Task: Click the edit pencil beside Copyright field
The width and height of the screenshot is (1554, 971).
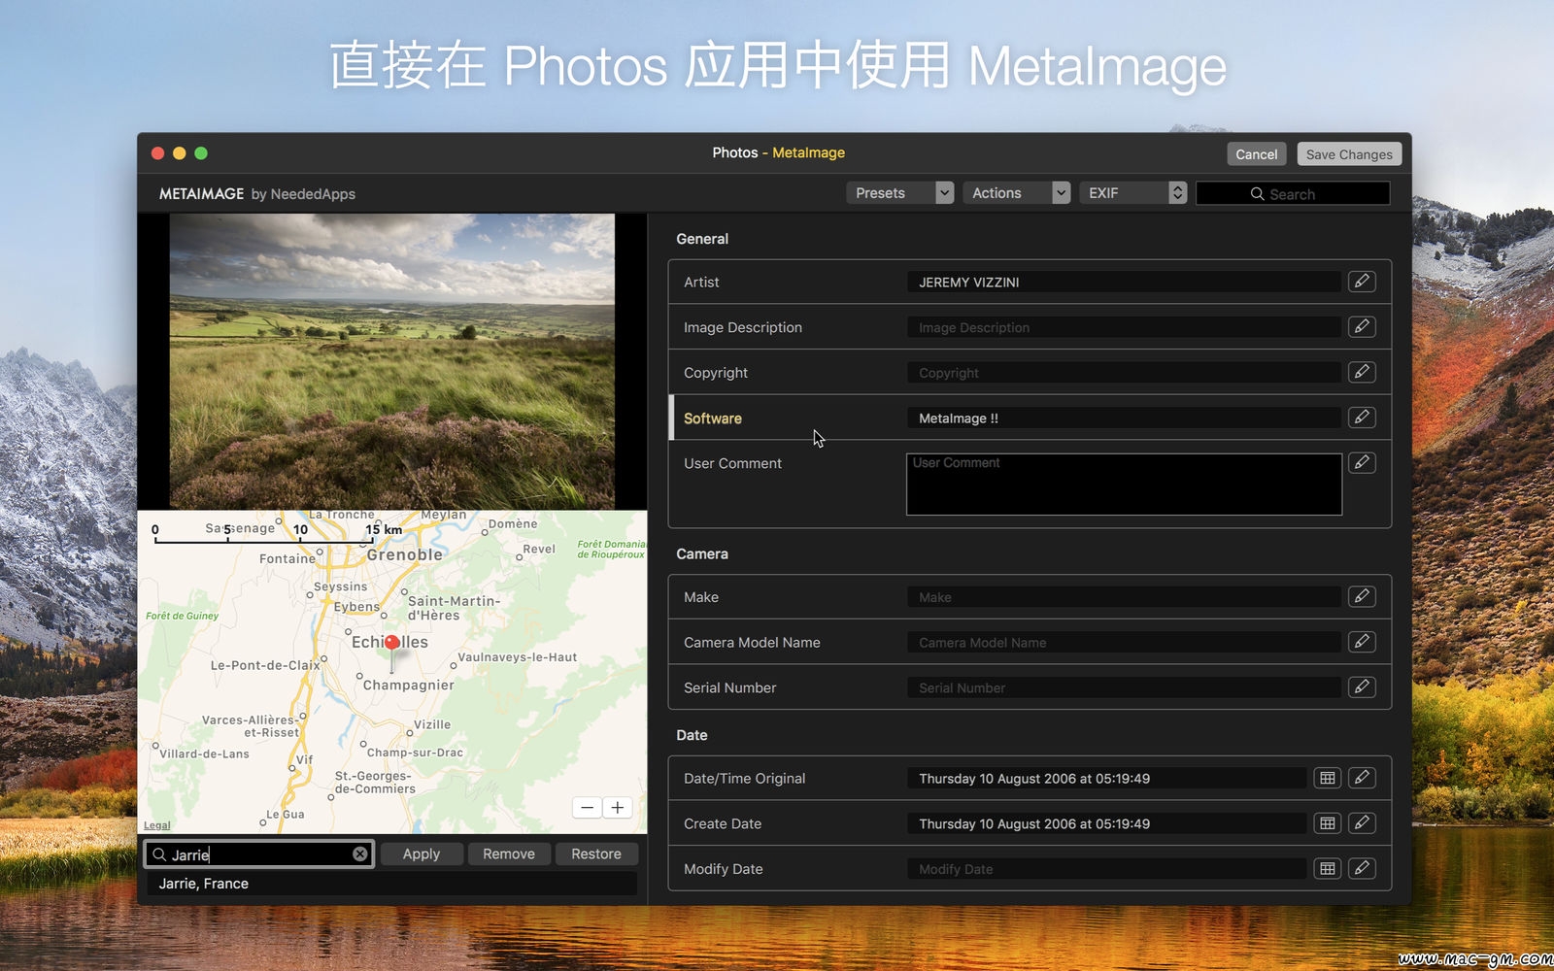Action: click(x=1362, y=372)
